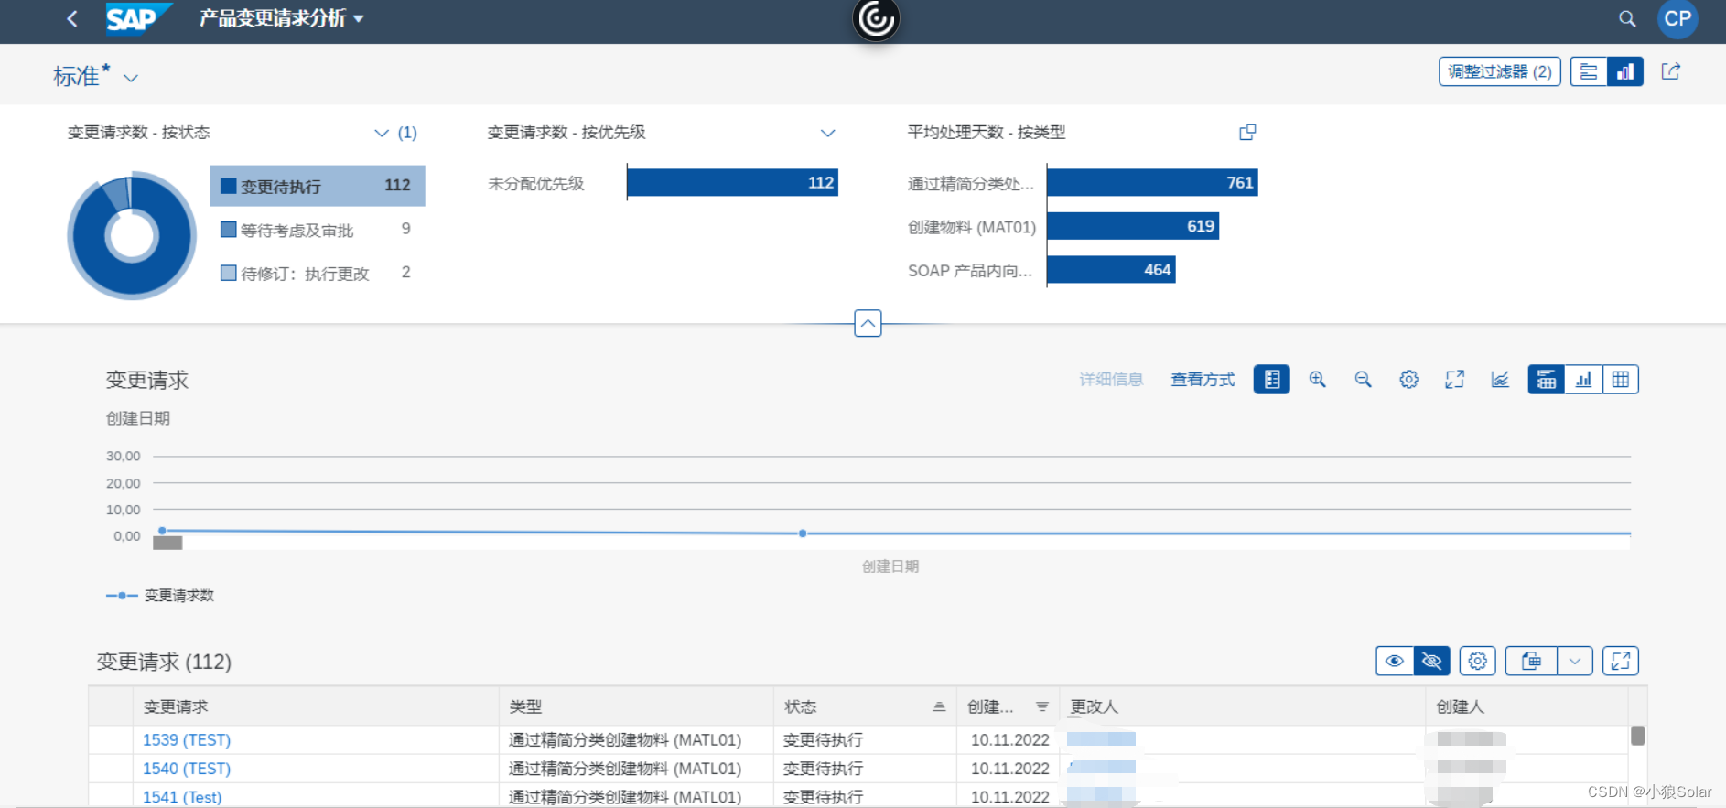Open the 查看方式 menu
The width and height of the screenshot is (1726, 808).
1203,380
